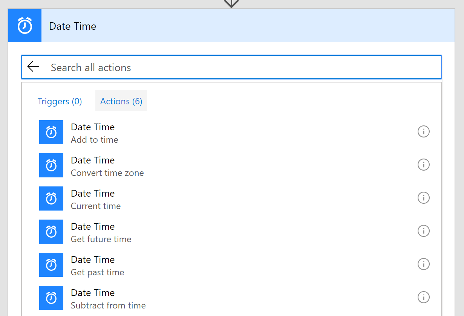Switch to the Triggers (0) tab

click(x=60, y=101)
